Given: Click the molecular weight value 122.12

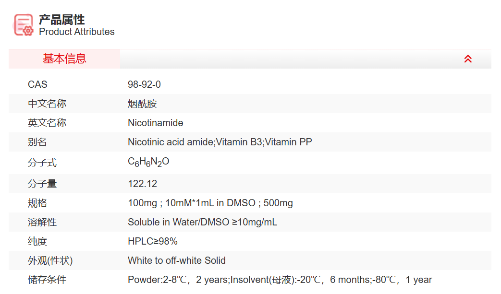Looking at the screenshot, I should [x=142, y=184].
